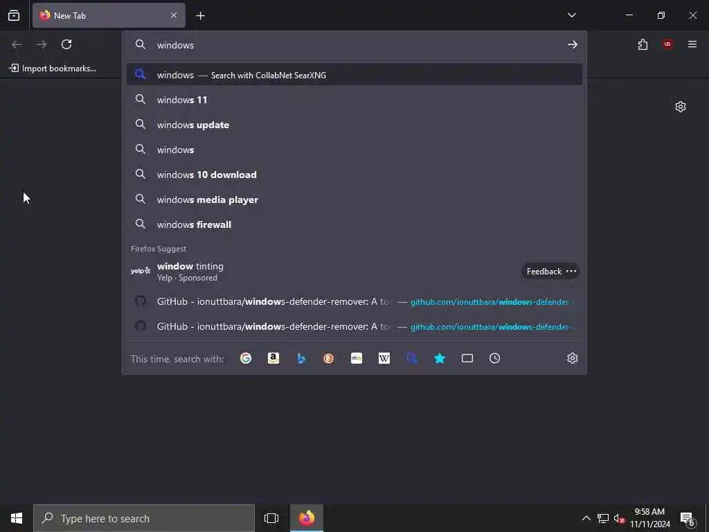709x532 pixels.
Task: Open the list all tabs dropdown
Action: pyautogui.click(x=571, y=15)
